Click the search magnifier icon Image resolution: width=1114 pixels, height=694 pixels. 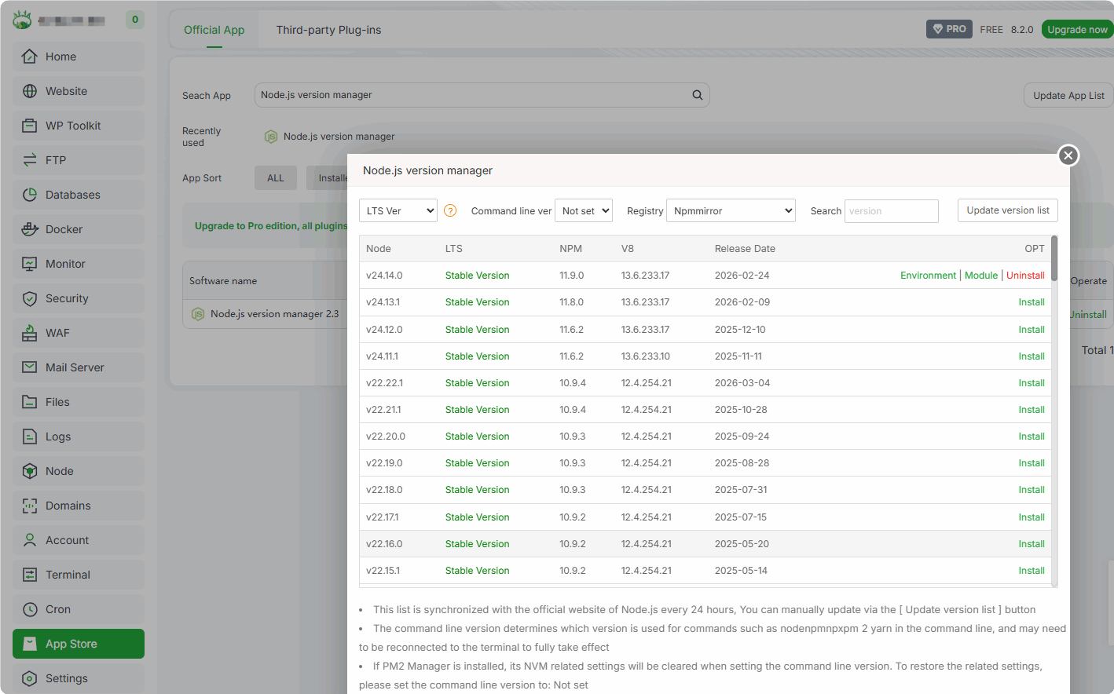tap(697, 95)
